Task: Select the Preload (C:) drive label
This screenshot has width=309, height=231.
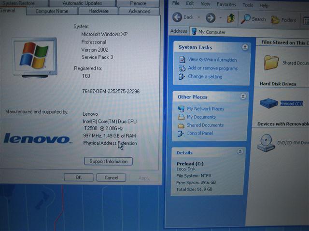Action: 292,104
